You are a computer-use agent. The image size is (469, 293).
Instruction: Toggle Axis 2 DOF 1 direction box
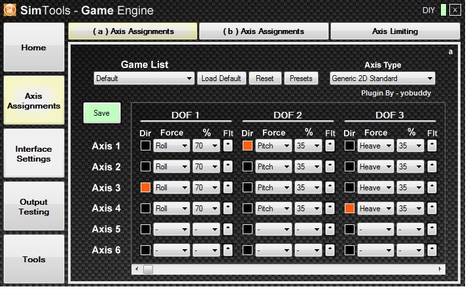point(145,167)
